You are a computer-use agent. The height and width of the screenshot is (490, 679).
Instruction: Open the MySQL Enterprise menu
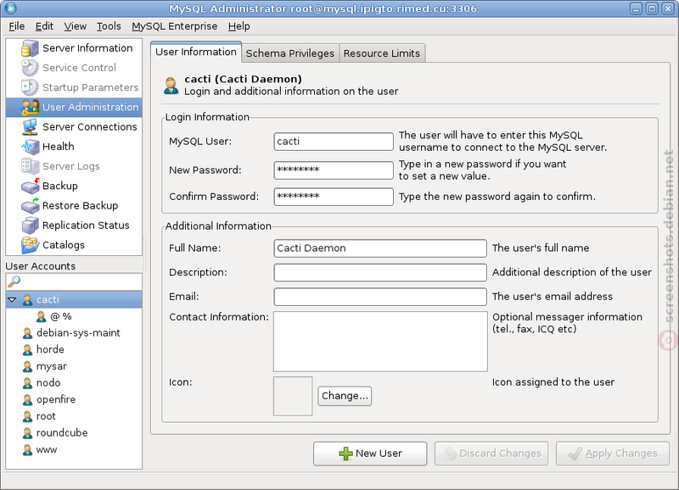(175, 26)
